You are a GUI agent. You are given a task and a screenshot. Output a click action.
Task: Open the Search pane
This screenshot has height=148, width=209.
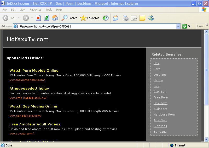(69, 18)
